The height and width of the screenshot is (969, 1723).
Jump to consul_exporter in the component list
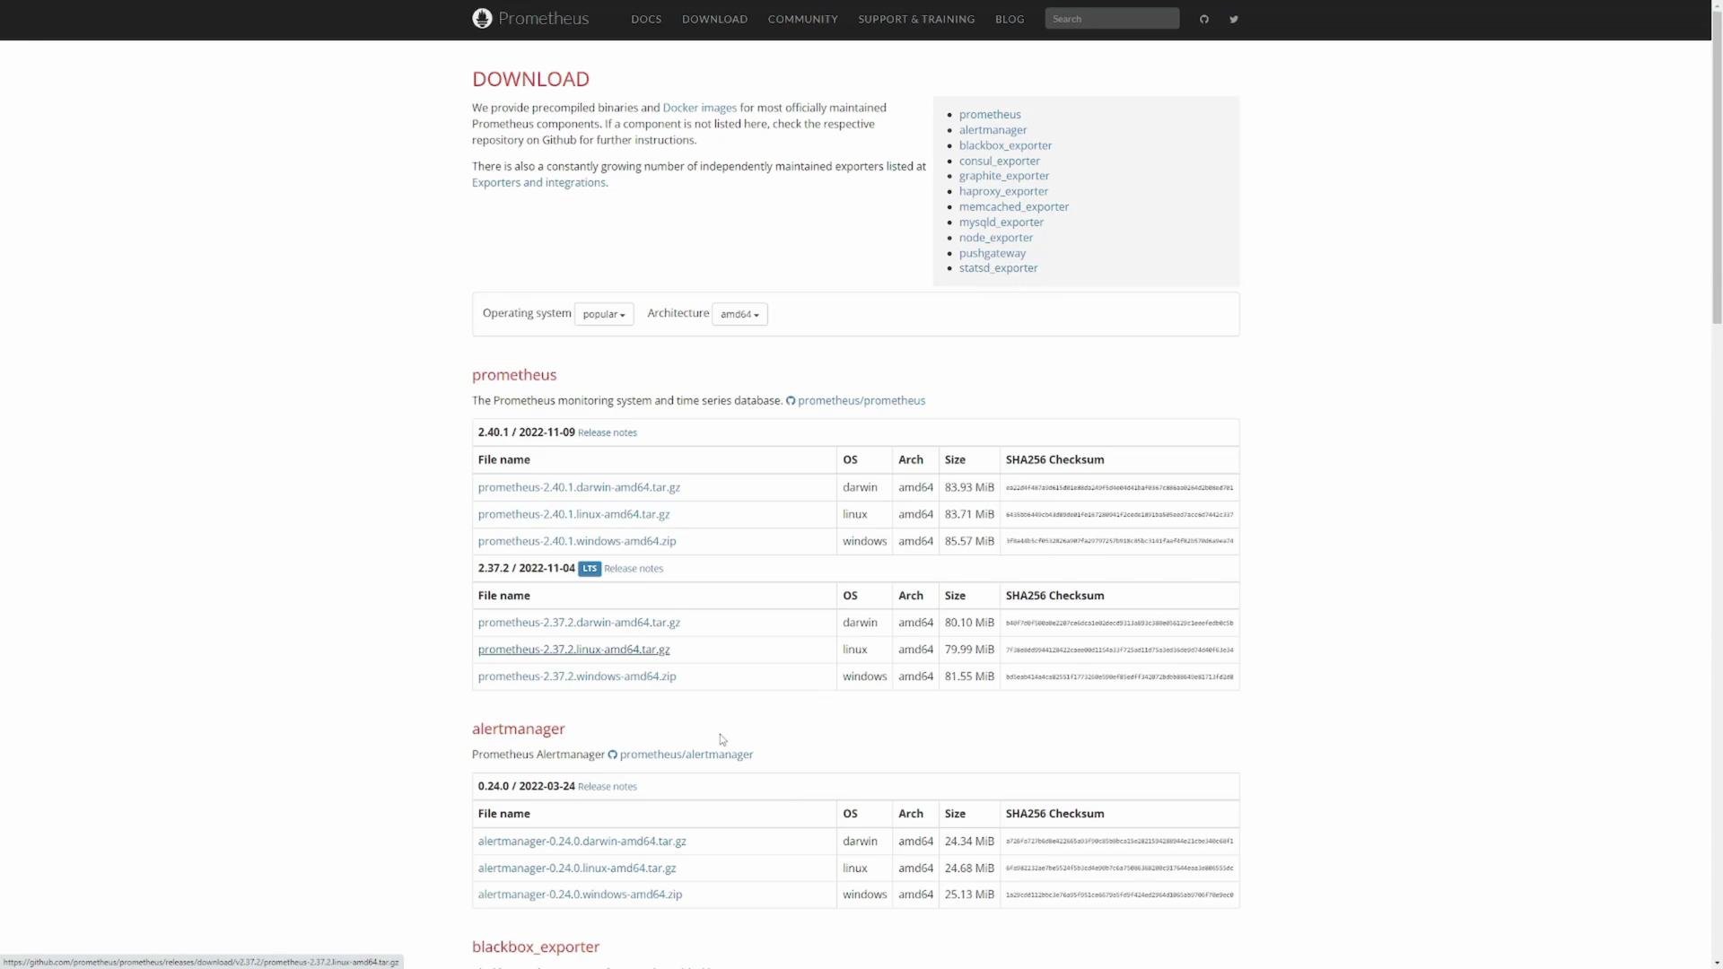coord(1000,161)
